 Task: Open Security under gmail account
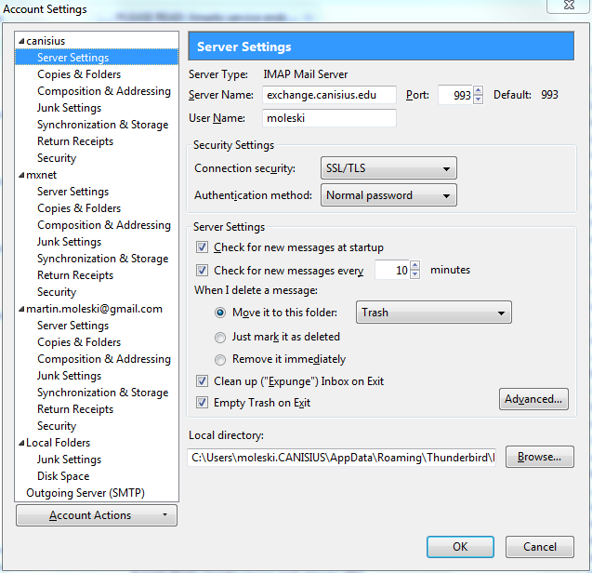[x=57, y=426]
